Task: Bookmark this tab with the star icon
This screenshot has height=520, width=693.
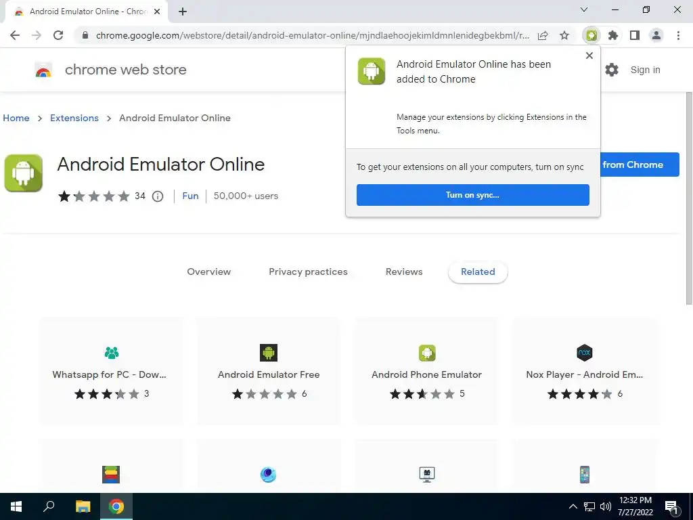Action: tap(564, 35)
